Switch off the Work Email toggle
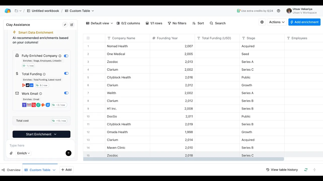 66,93
